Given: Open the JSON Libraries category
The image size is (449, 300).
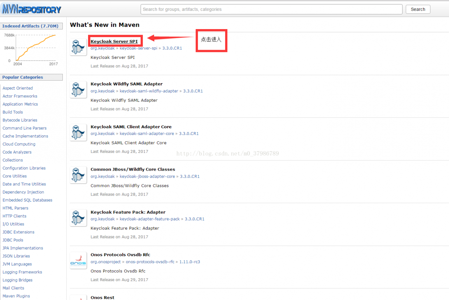Looking at the screenshot, I should click(16, 256).
